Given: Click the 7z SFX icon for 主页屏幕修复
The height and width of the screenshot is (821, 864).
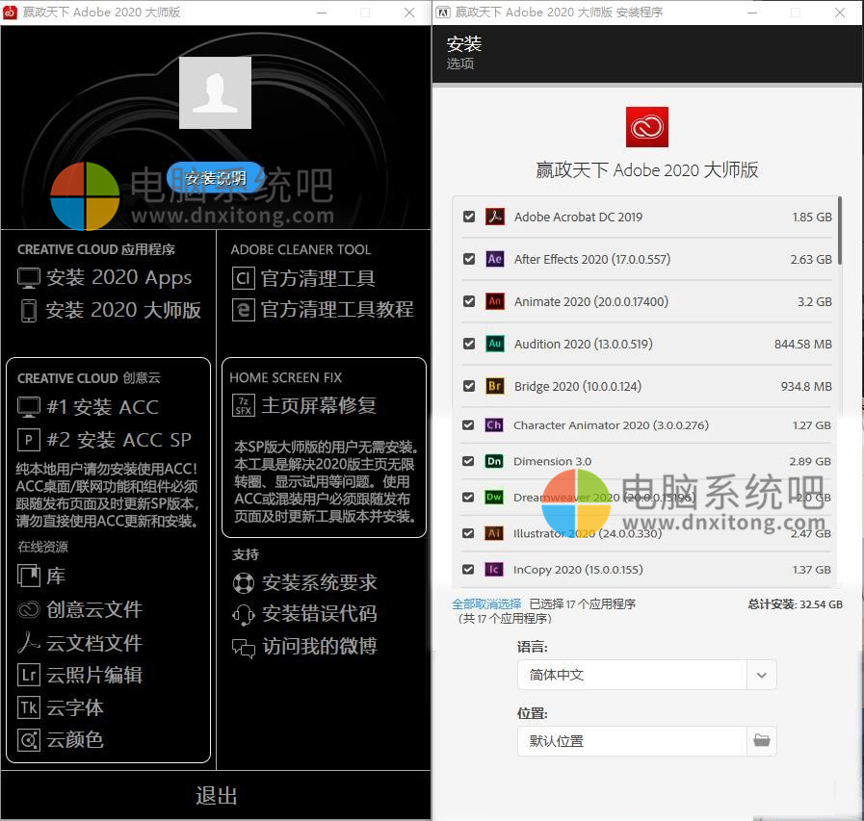Looking at the screenshot, I should pos(243,406).
